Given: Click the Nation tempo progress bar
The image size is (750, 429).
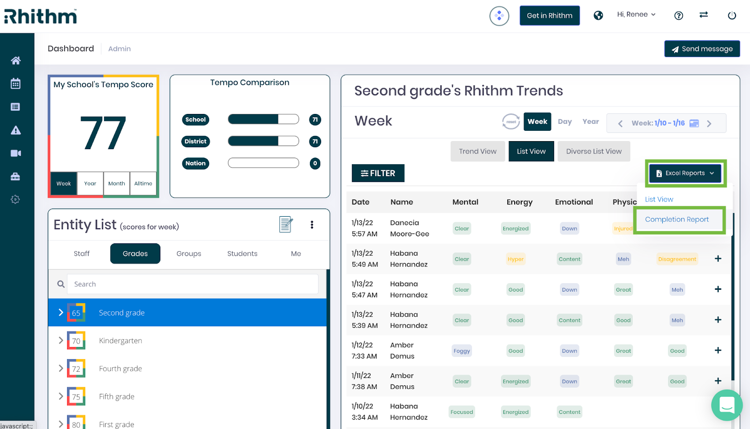Looking at the screenshot, I should pos(263,163).
